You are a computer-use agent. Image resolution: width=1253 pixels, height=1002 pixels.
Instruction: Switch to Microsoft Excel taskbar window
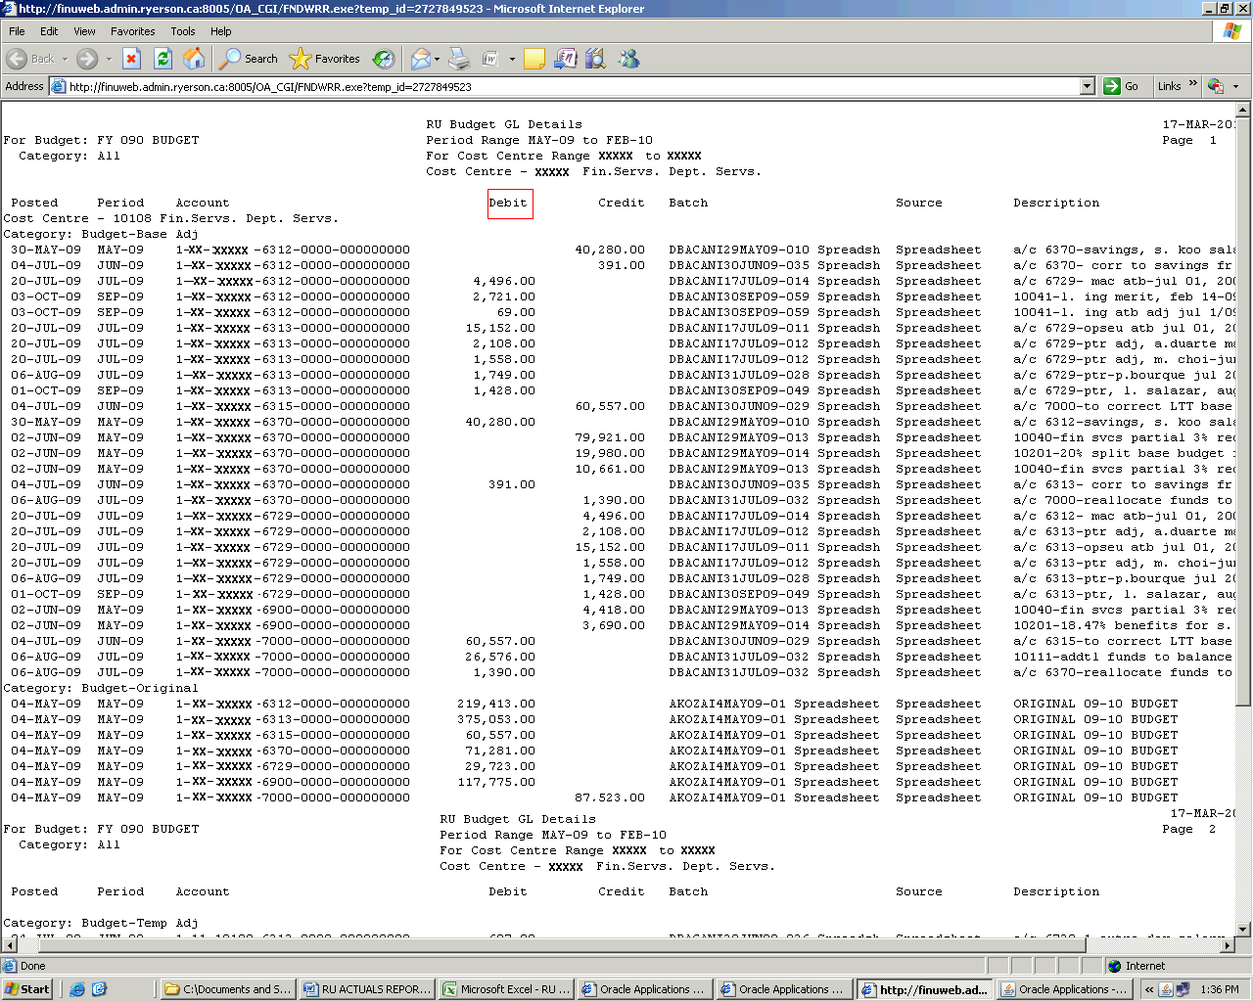point(505,989)
